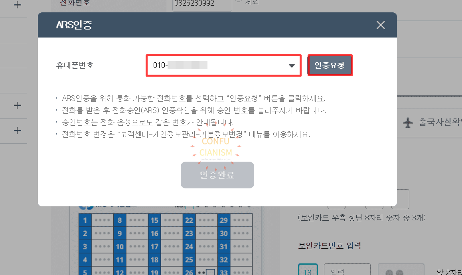Click the line starting '전화번호 변경은'
This screenshot has width=462, height=275.
point(186,135)
